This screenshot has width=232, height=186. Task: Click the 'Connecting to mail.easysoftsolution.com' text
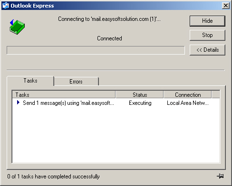coord(109,19)
